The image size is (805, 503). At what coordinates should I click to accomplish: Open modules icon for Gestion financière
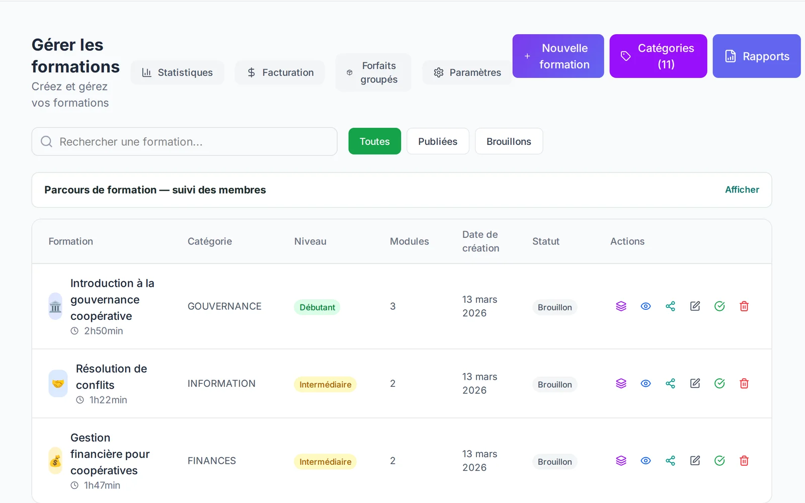pyautogui.click(x=621, y=461)
